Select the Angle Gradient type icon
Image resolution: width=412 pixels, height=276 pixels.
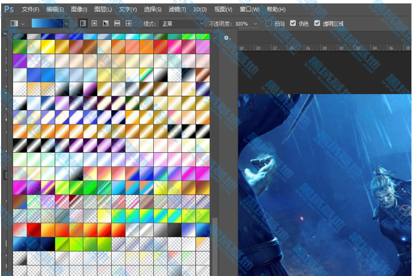105,23
